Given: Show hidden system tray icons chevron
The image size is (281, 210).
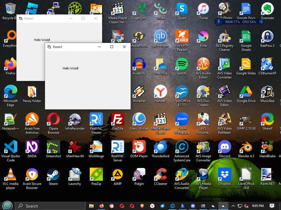Looking at the screenshot, I should (x=233, y=206).
